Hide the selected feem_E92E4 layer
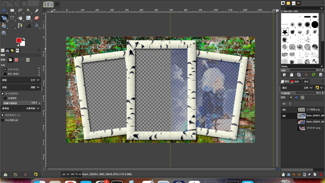Image resolution: width=325 pixels, height=183 pixels. click(x=284, y=116)
